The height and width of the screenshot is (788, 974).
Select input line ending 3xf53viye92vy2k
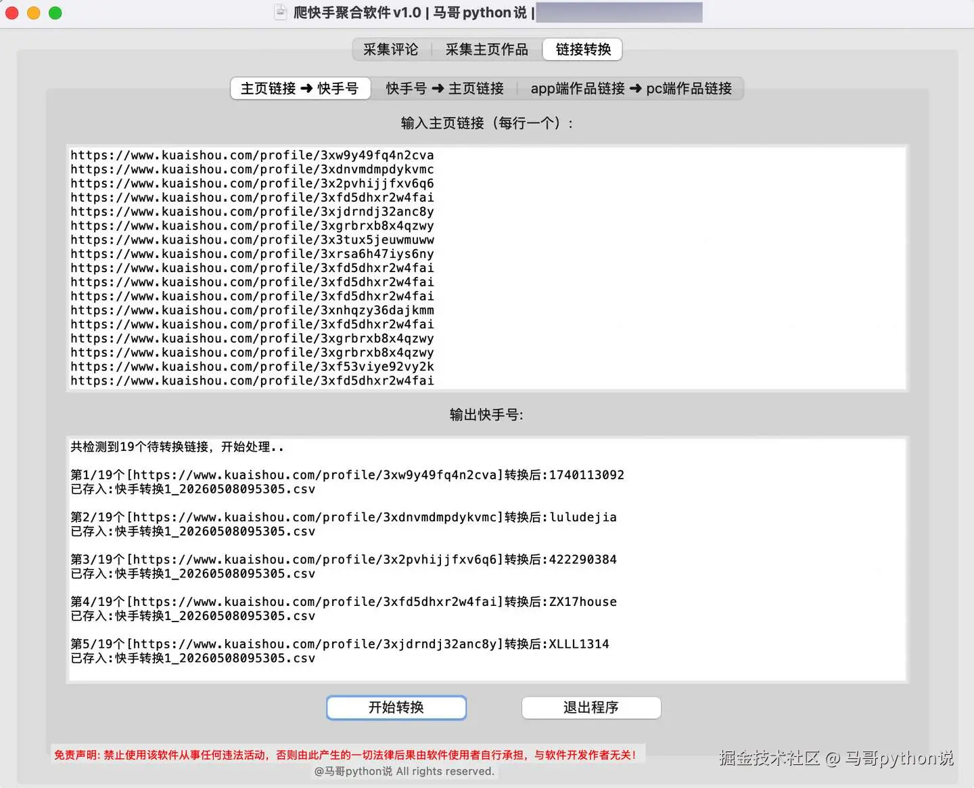point(252,366)
